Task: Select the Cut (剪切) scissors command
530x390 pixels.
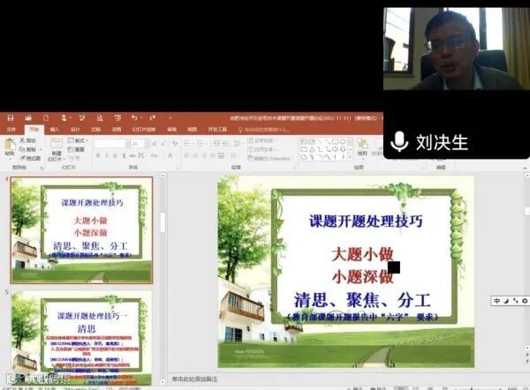Action: tap(27, 140)
